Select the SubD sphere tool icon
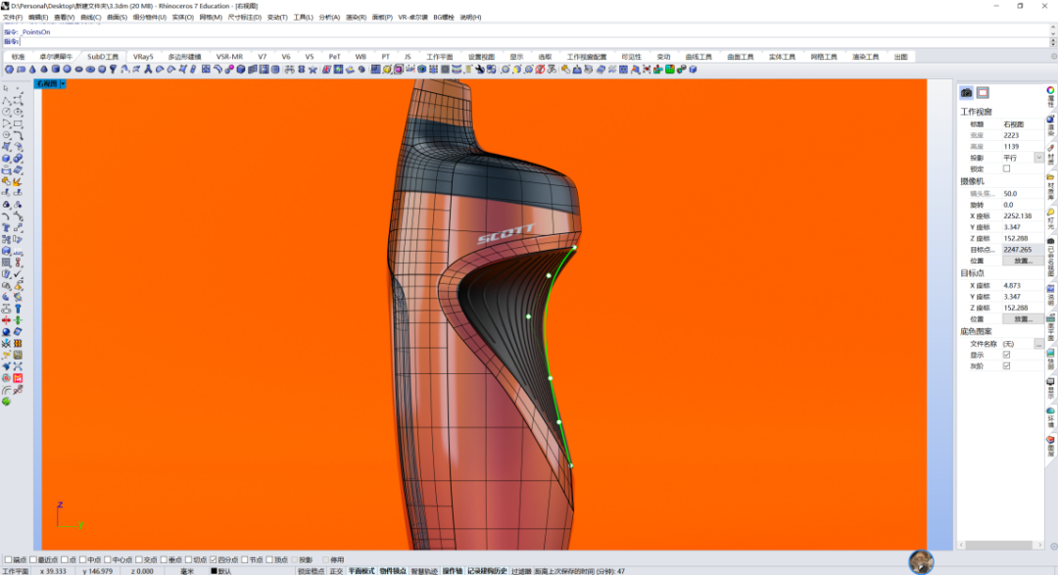The height and width of the screenshot is (575, 1058). pyautogui.click(x=67, y=69)
